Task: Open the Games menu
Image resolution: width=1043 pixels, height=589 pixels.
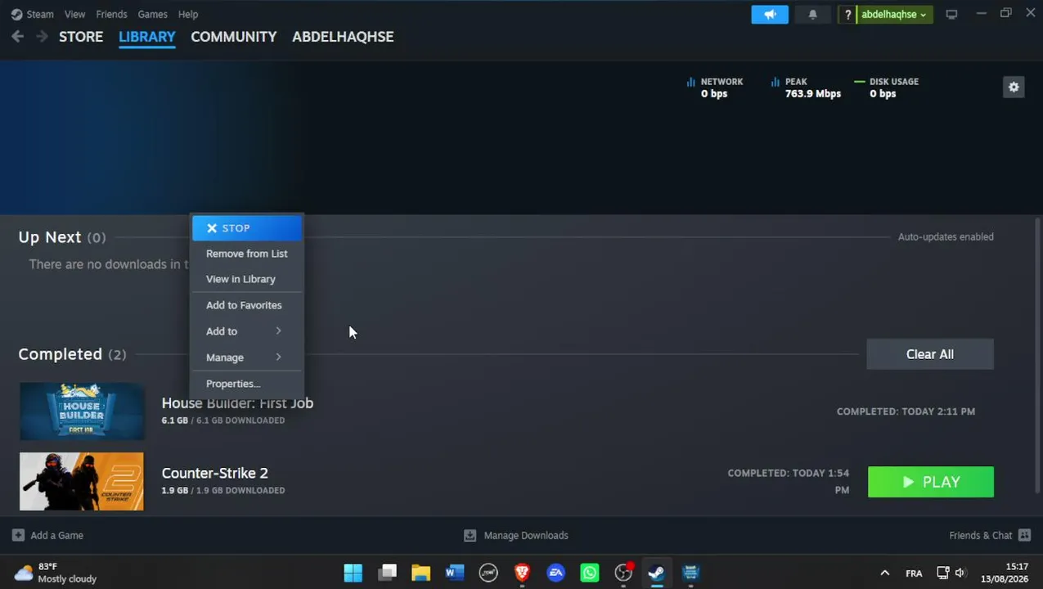Action: point(152,14)
